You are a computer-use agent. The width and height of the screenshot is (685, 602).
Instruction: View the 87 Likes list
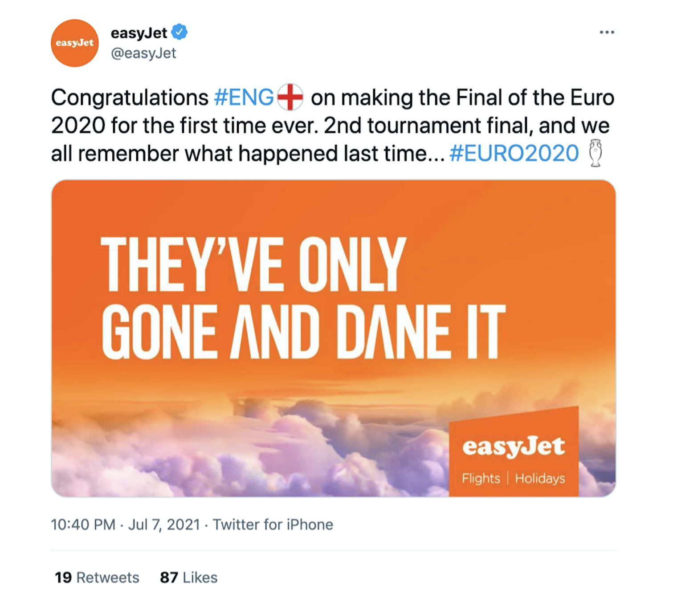[189, 578]
